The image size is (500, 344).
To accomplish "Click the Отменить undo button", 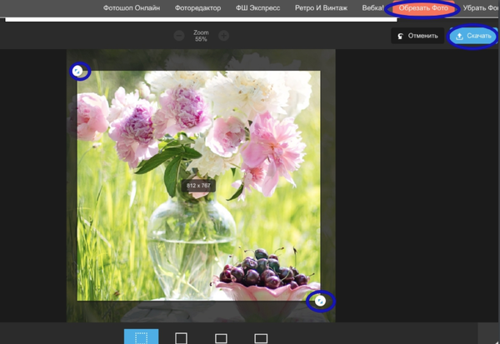I will tap(417, 36).
